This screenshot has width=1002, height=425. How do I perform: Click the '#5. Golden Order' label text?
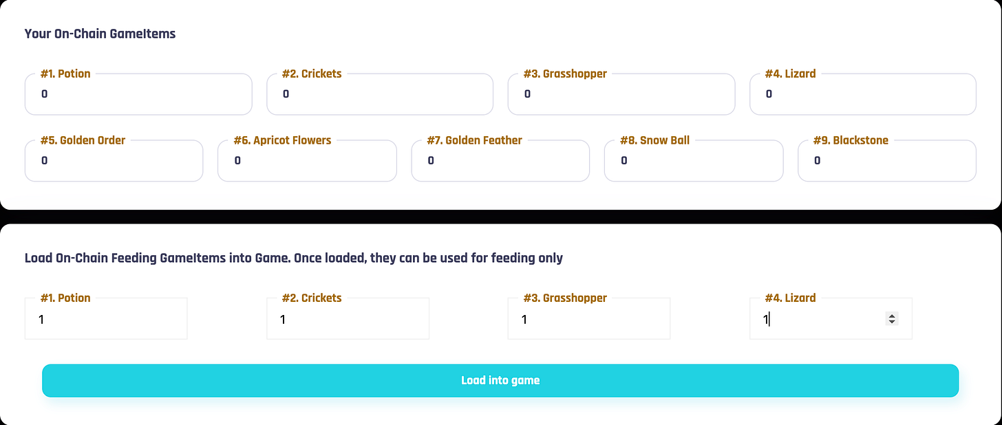(x=83, y=140)
